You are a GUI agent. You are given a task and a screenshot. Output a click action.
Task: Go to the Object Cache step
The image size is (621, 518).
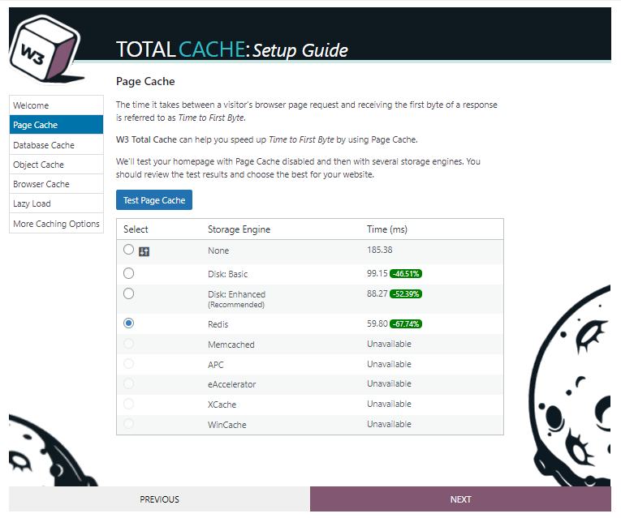coord(56,165)
